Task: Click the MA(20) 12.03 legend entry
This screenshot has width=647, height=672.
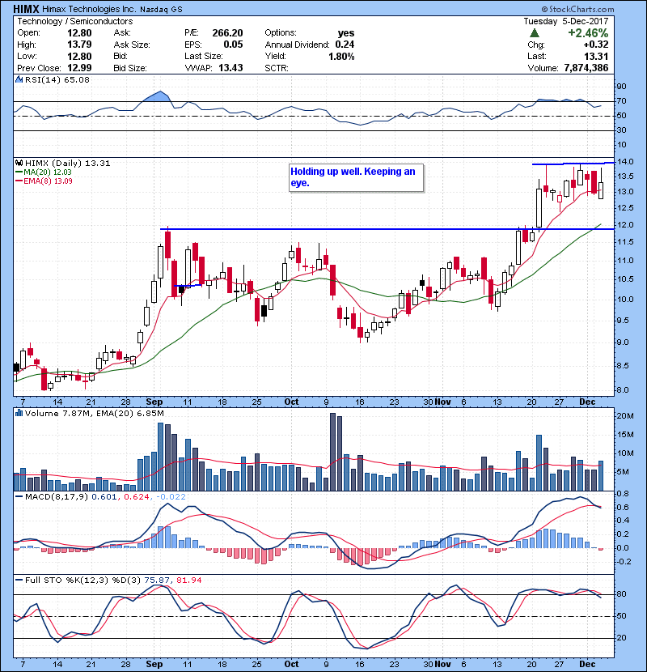Action: click(48, 172)
